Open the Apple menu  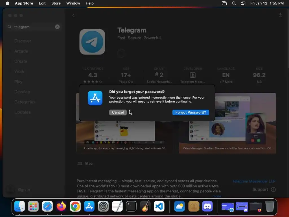pyautogui.click(x=7, y=3)
